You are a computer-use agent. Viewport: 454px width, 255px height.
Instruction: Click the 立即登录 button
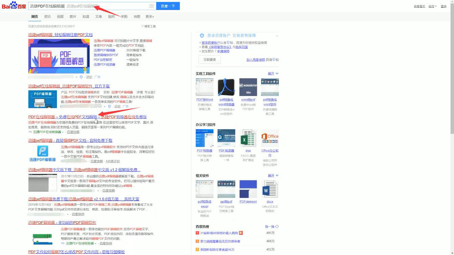(210, 60)
